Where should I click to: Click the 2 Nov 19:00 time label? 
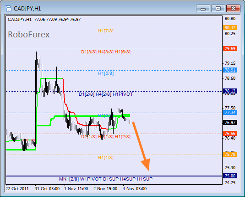[105, 189]
